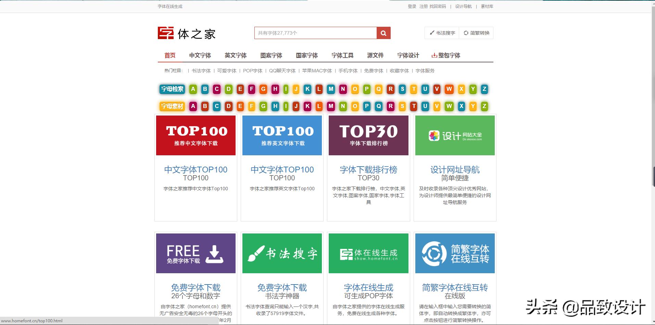
Task: Open the 免费字体 hot column link
Action: click(x=374, y=71)
